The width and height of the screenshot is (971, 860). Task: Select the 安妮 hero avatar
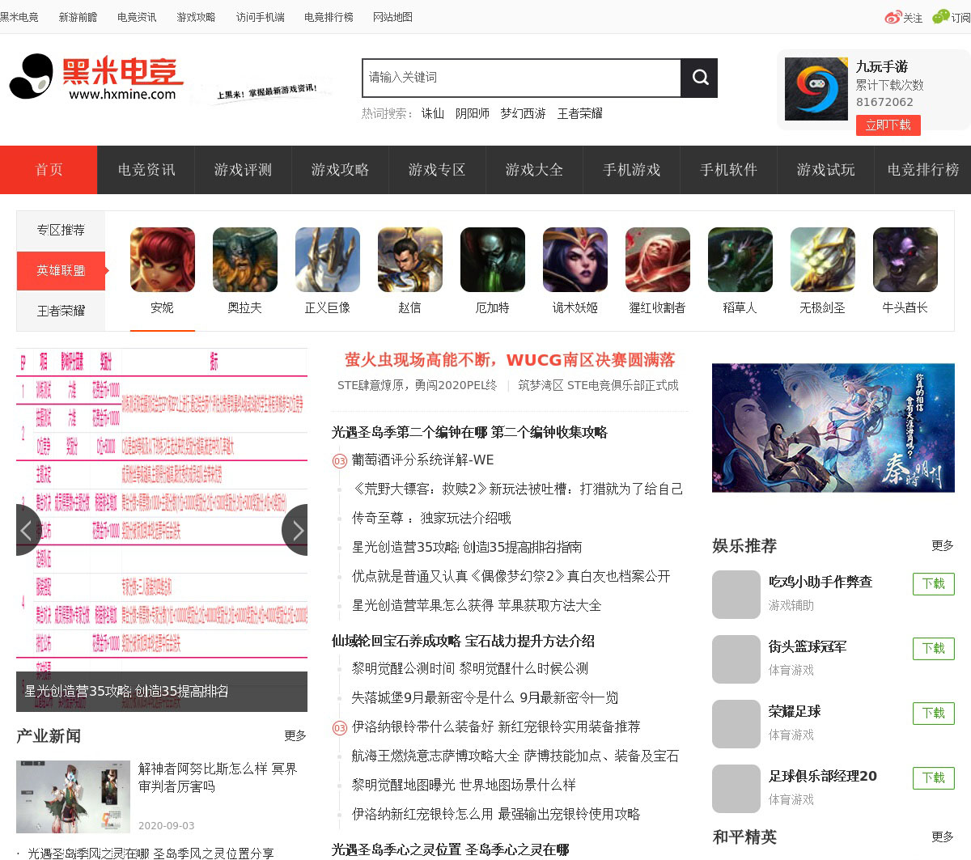(162, 260)
